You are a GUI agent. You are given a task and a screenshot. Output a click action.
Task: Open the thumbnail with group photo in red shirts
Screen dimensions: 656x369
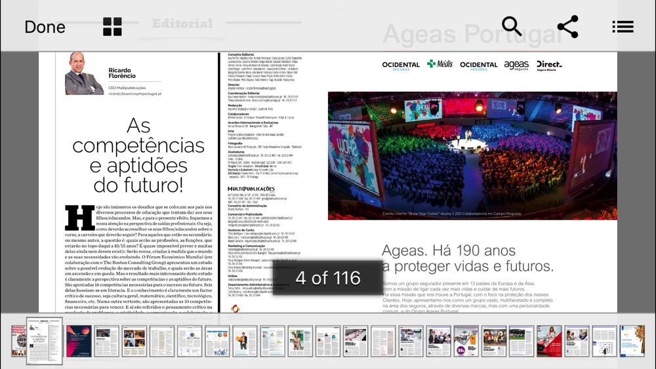point(494,341)
